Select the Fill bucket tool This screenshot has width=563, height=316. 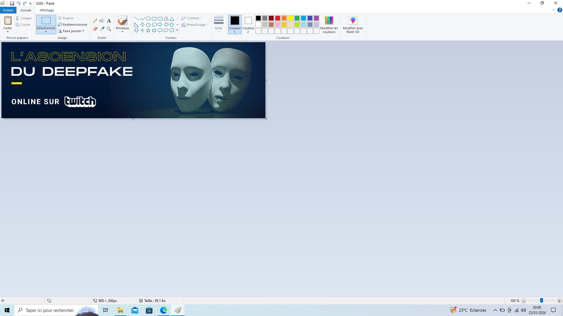click(102, 21)
